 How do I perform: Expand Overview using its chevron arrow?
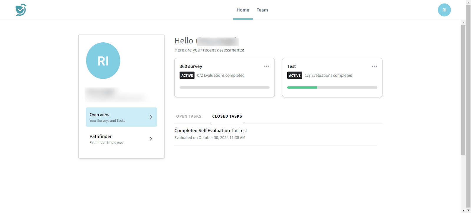(x=151, y=117)
